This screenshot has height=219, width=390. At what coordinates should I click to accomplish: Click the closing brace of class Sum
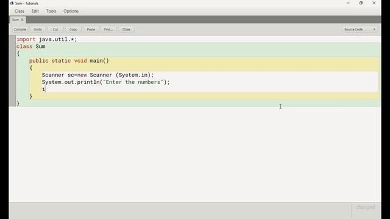(18, 103)
